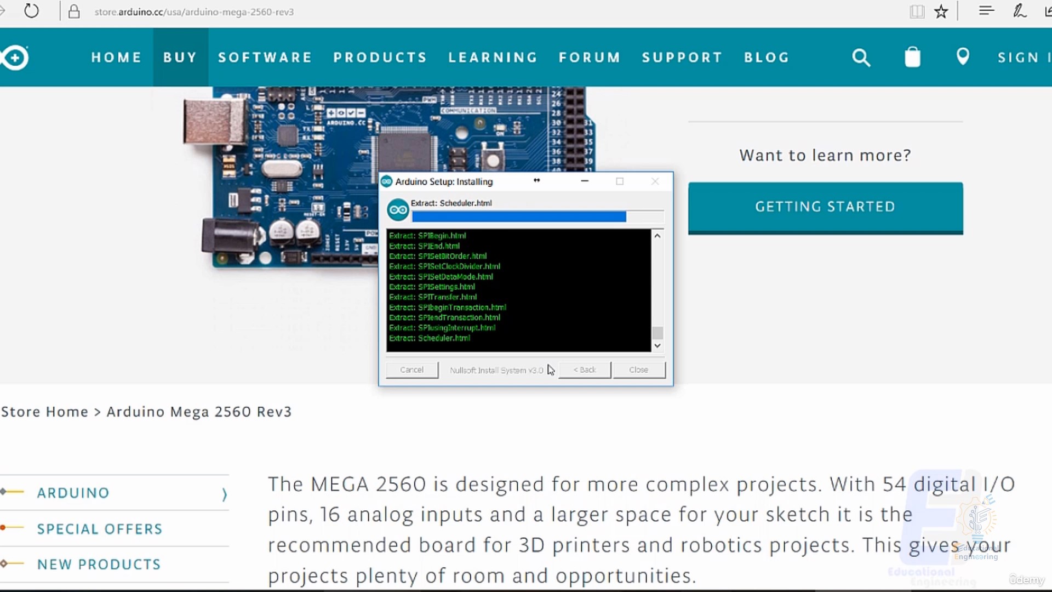Click the installer progress bar

coord(538,217)
